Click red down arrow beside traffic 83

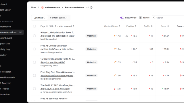(149, 49)
